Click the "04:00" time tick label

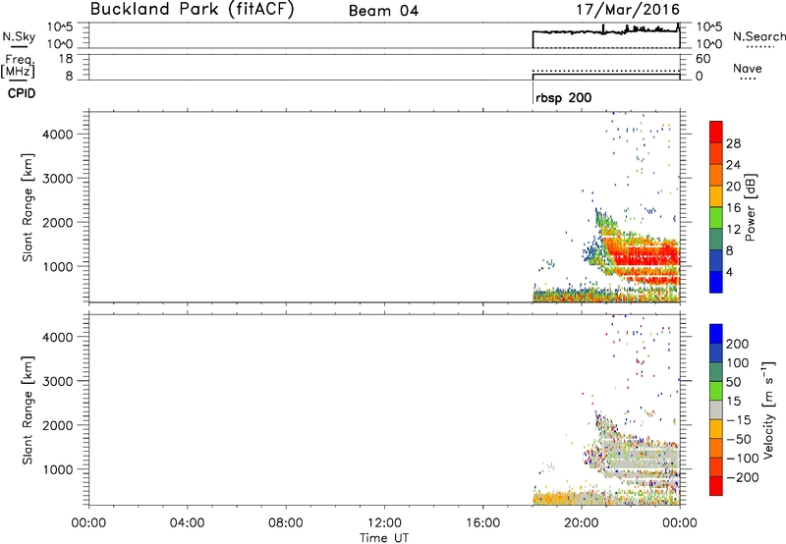[187, 523]
